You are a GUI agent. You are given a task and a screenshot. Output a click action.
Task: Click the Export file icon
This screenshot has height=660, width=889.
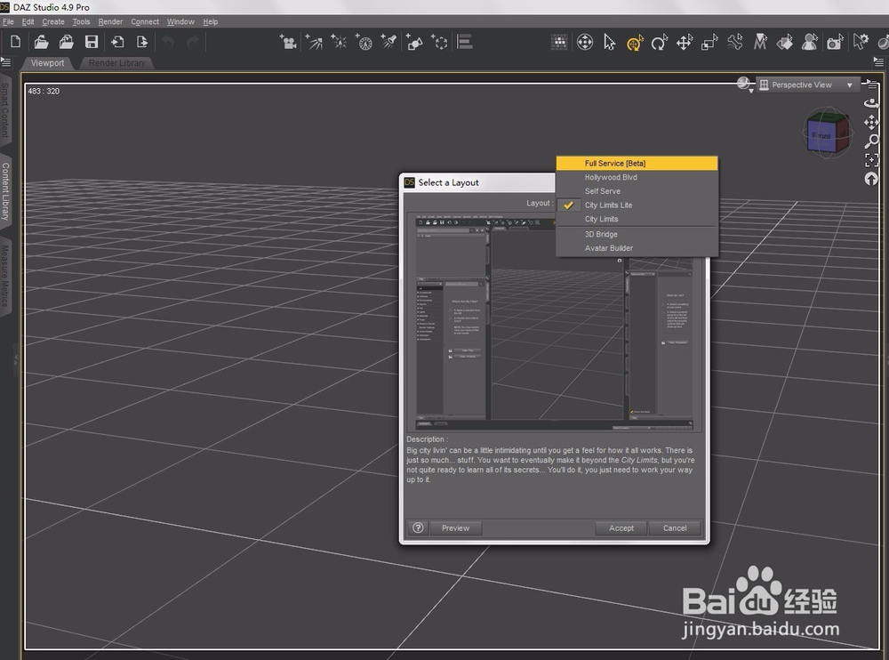(141, 42)
